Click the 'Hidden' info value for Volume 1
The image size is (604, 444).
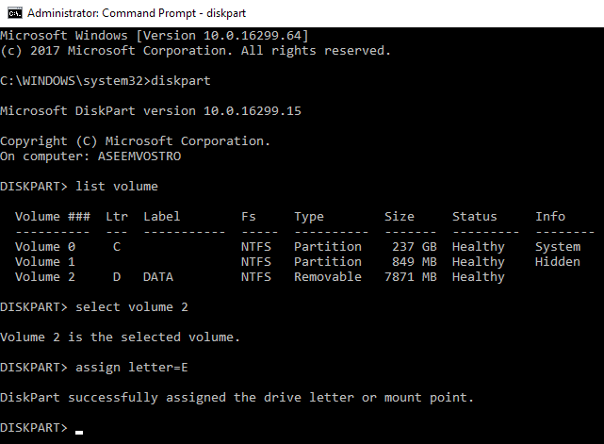(x=558, y=261)
